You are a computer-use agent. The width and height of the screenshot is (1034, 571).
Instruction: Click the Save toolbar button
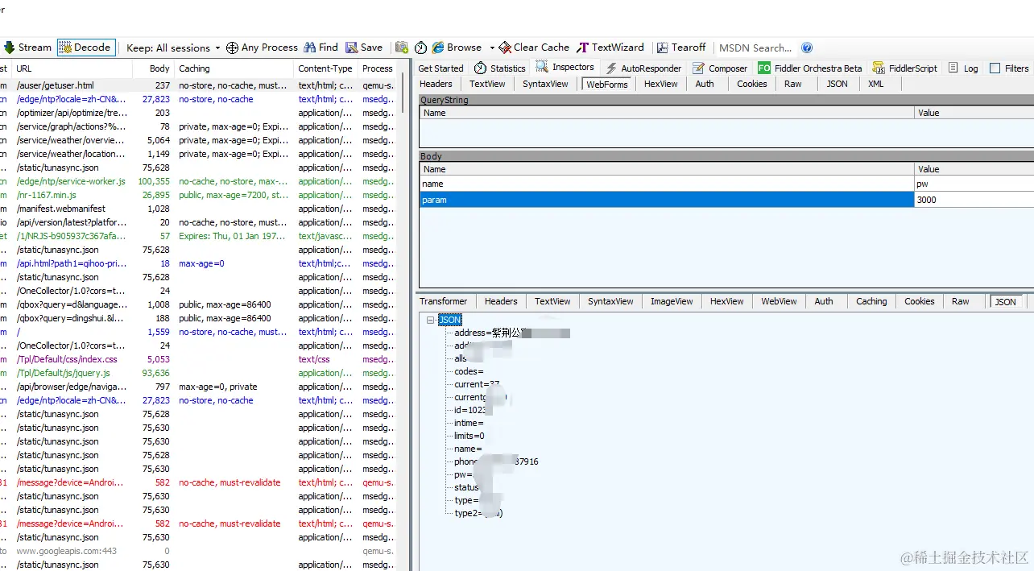tap(364, 48)
